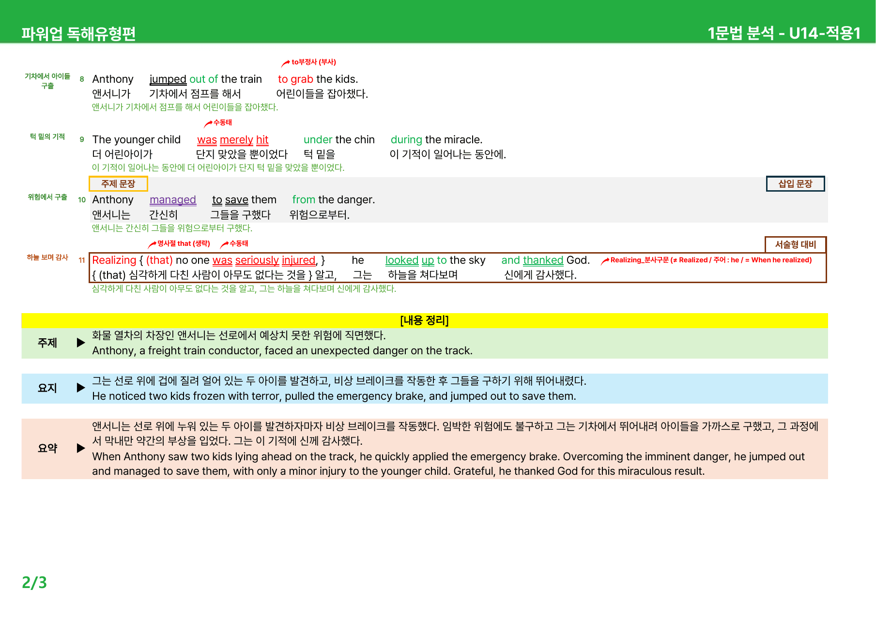Click the black triangle next to 요약
The height and width of the screenshot is (619, 876).
(81, 448)
